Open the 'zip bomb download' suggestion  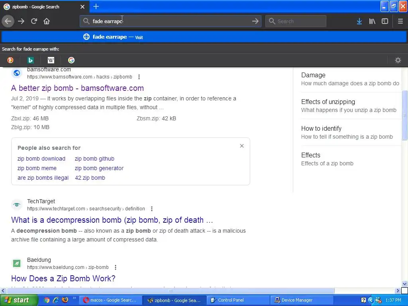(41, 159)
